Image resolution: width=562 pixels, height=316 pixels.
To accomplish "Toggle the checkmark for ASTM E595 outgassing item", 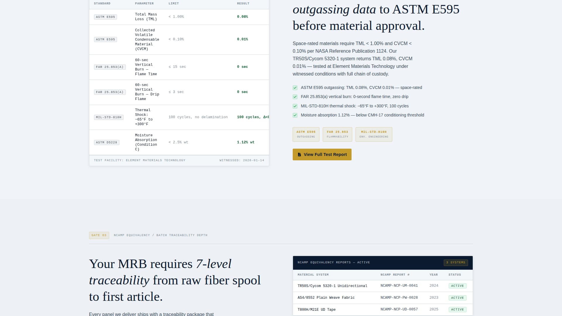I will point(295,88).
